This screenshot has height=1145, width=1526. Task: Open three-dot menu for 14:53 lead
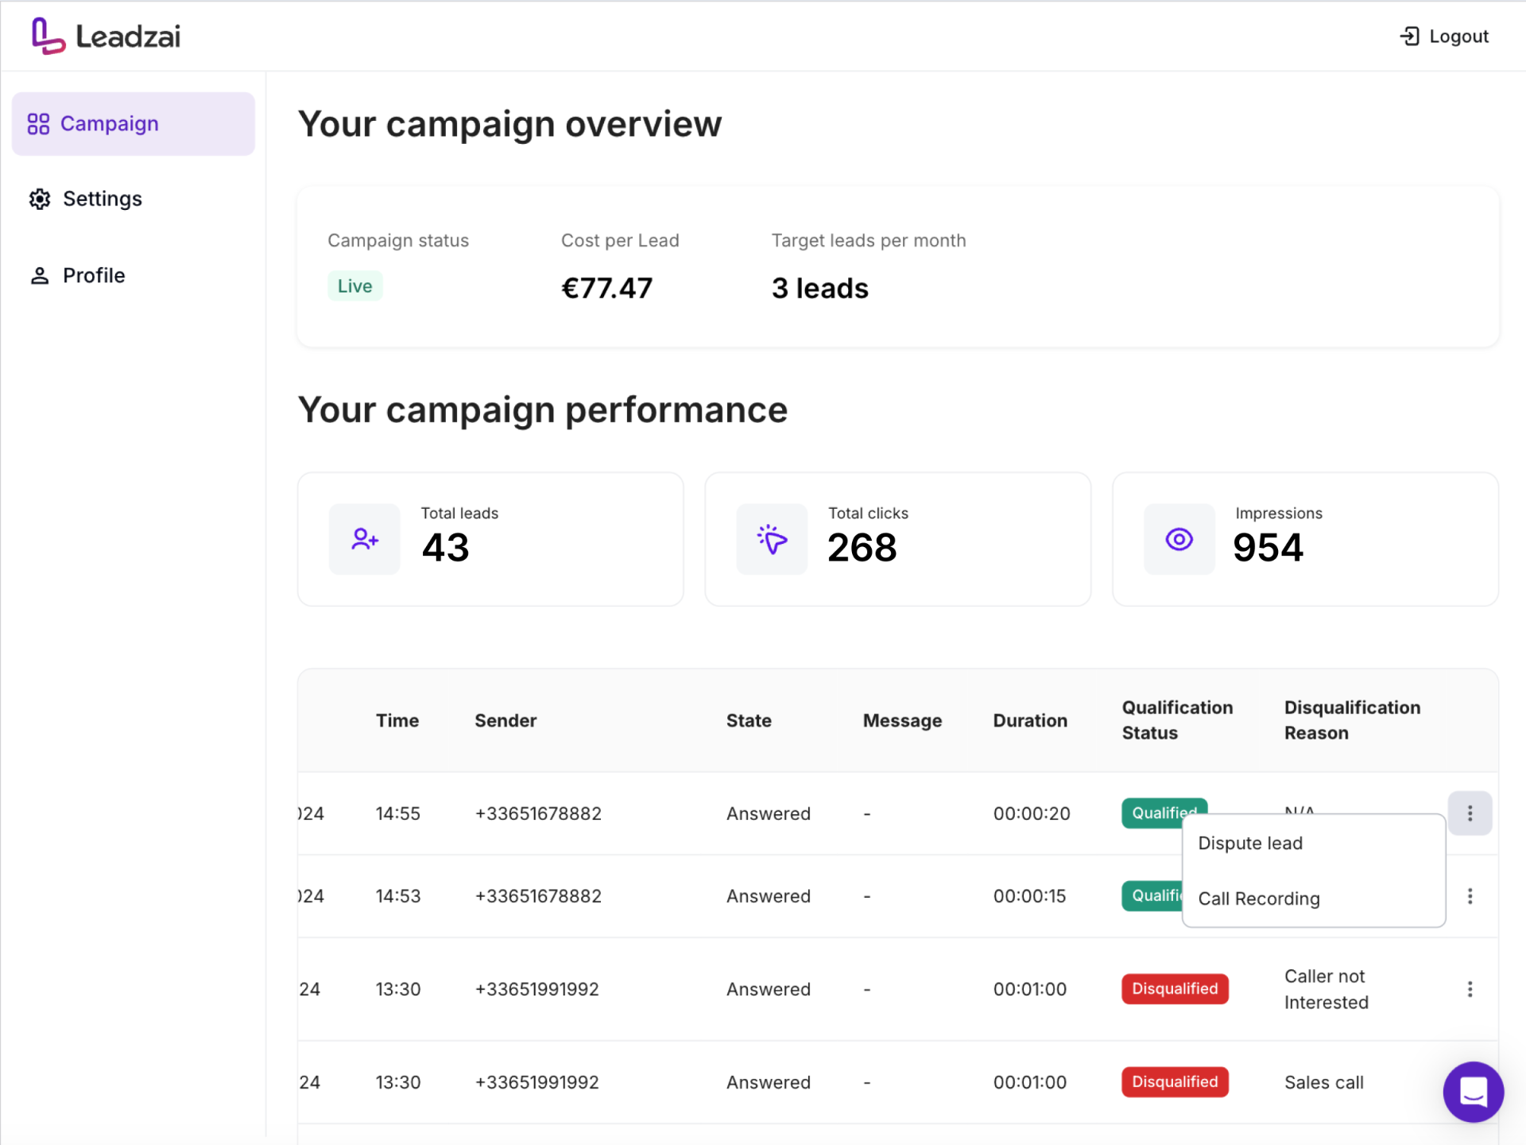(x=1470, y=896)
